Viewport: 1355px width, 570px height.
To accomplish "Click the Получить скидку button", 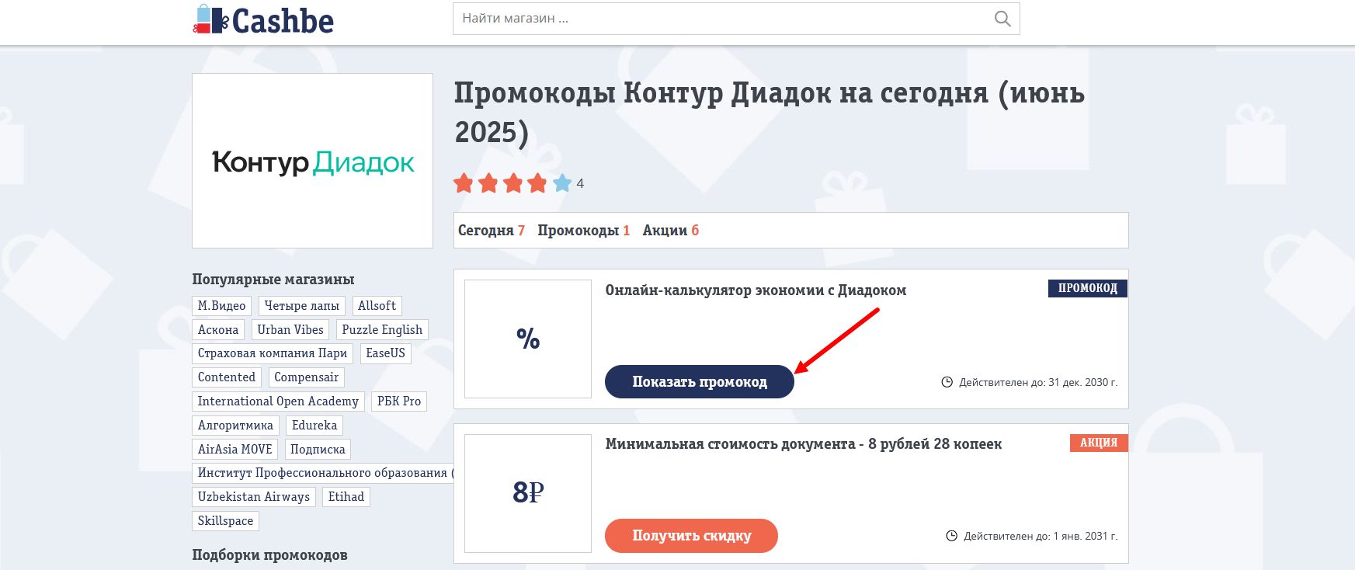I will coord(691,535).
